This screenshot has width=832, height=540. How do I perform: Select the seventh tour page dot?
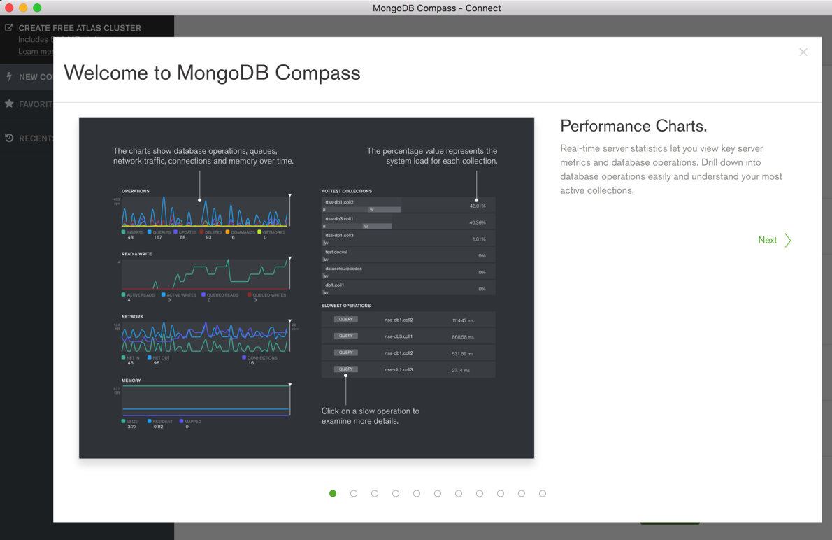click(x=459, y=493)
